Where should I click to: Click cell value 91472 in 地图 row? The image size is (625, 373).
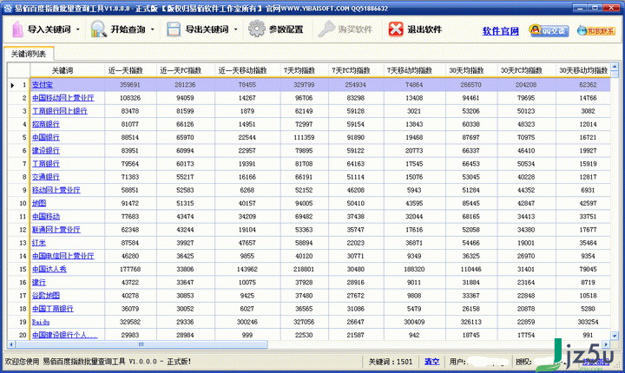click(130, 203)
